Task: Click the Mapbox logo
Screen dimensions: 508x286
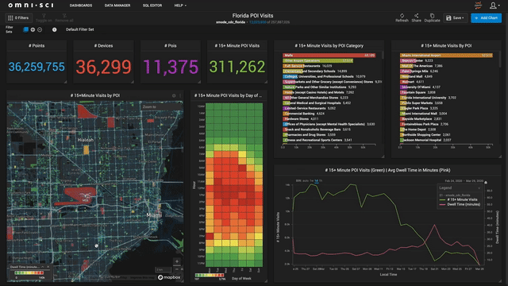Action: pos(169,277)
